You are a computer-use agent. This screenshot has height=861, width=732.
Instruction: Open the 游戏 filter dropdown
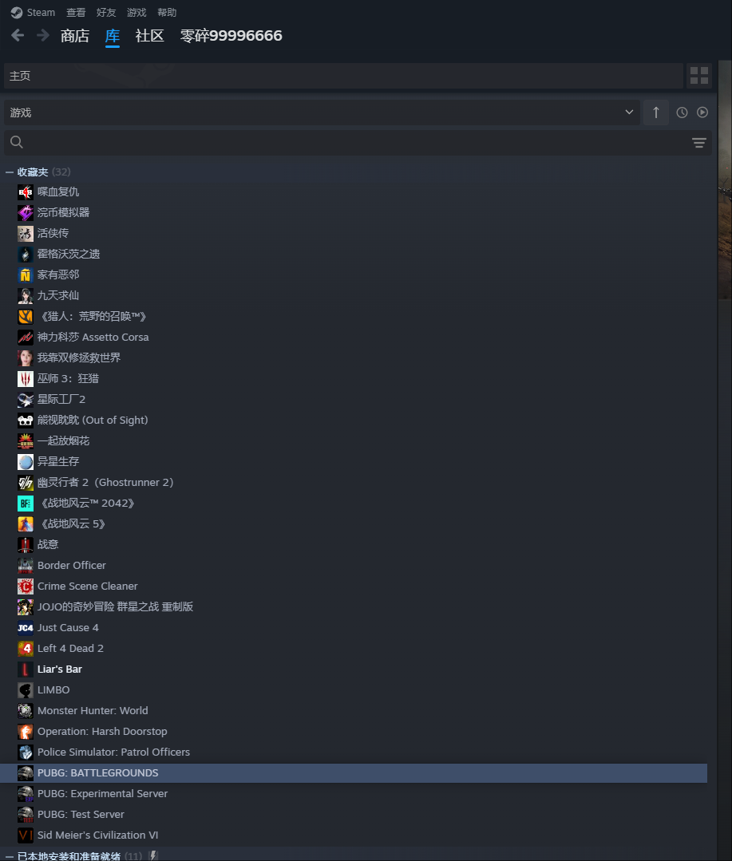point(322,113)
